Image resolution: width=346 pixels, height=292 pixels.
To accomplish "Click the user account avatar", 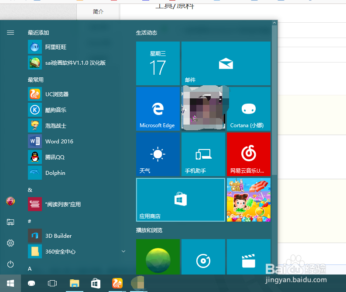I will [x=10, y=201].
